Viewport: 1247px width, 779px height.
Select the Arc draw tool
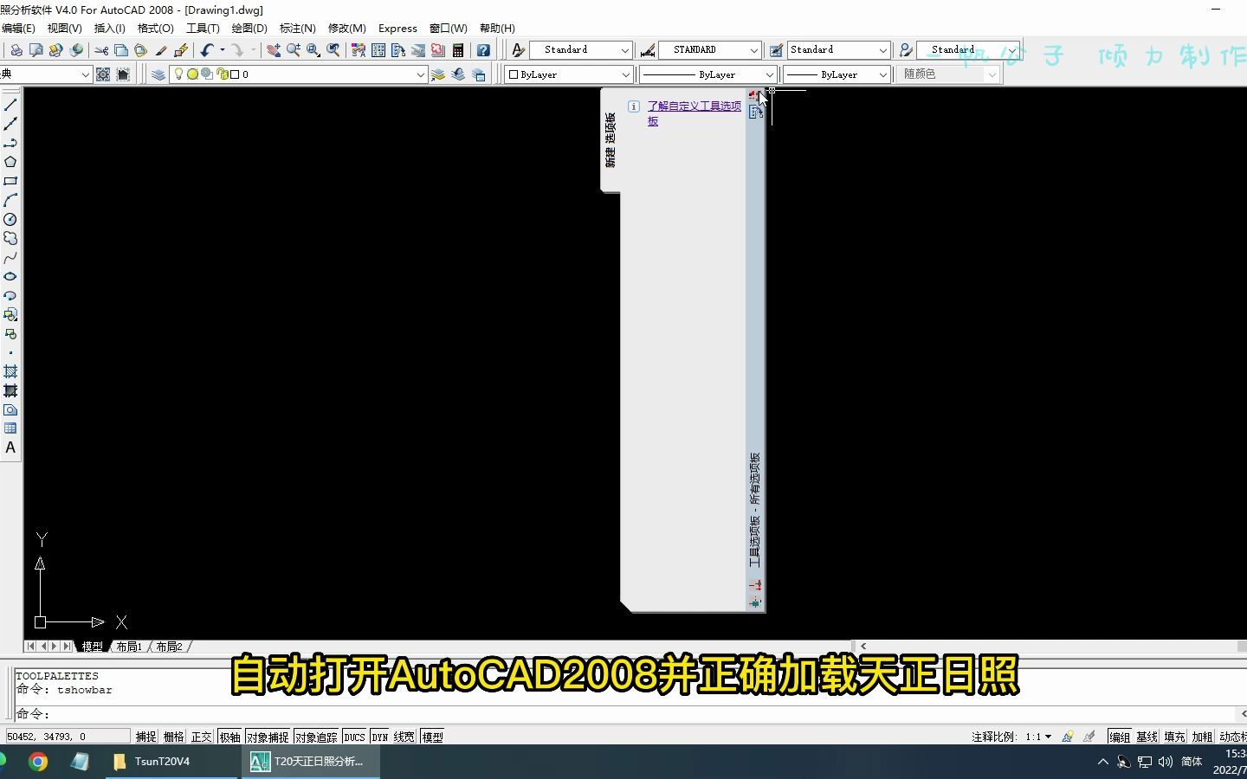tap(10, 200)
